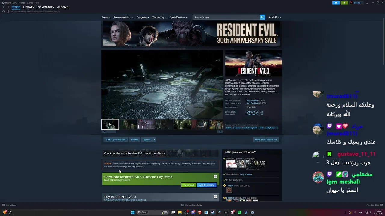This screenshot has height=216, width=385.
Task: Click Very Positive recent reviews link
Action: pos(252,100)
